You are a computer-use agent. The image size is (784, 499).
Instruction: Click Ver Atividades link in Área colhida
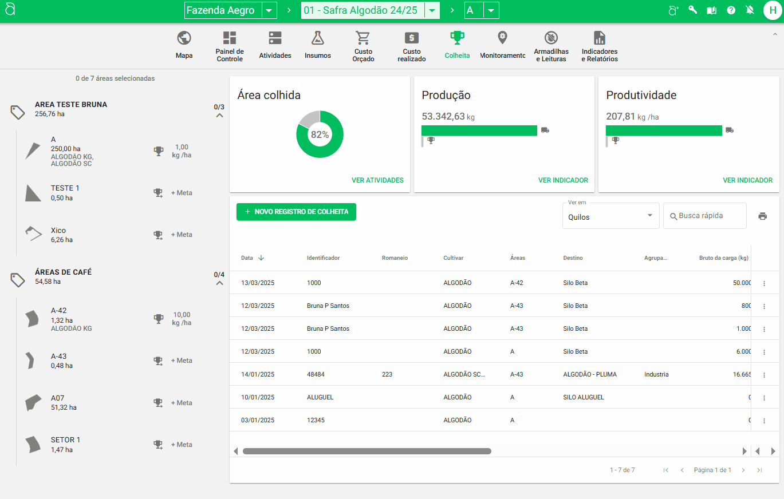click(x=377, y=180)
